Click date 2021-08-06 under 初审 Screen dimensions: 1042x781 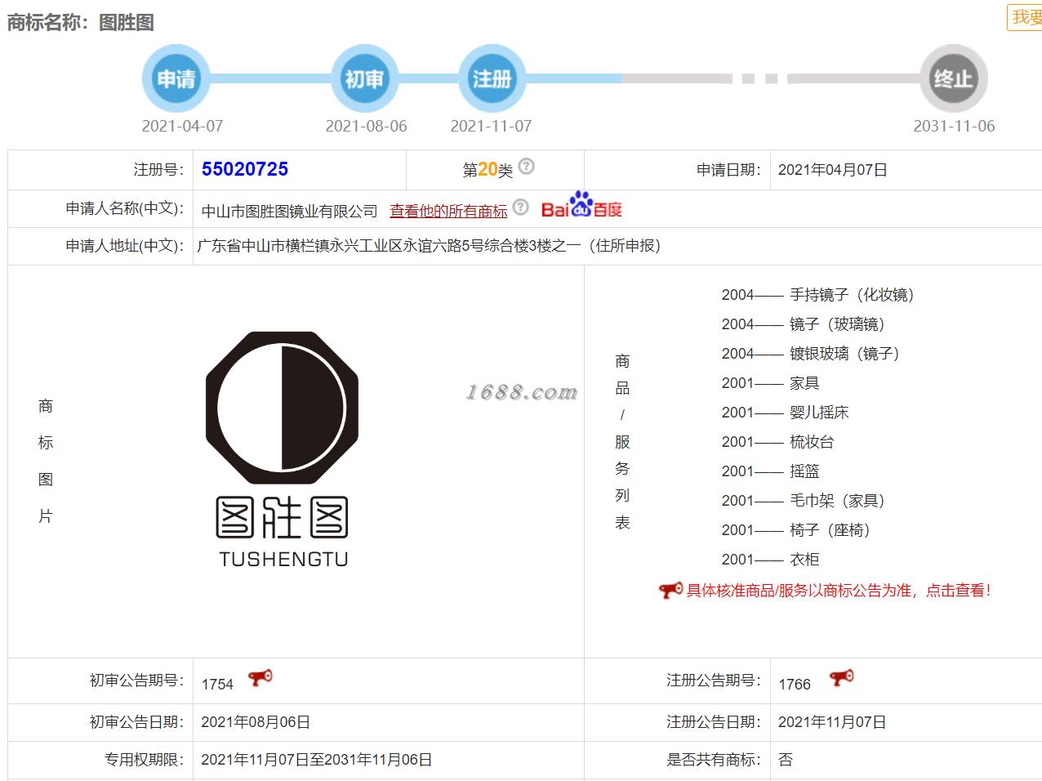(366, 126)
